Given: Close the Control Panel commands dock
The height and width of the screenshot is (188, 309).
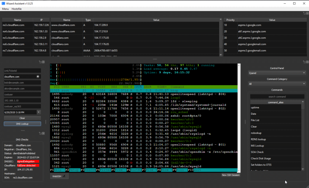Looking at the screenshot, I should (307, 62).
